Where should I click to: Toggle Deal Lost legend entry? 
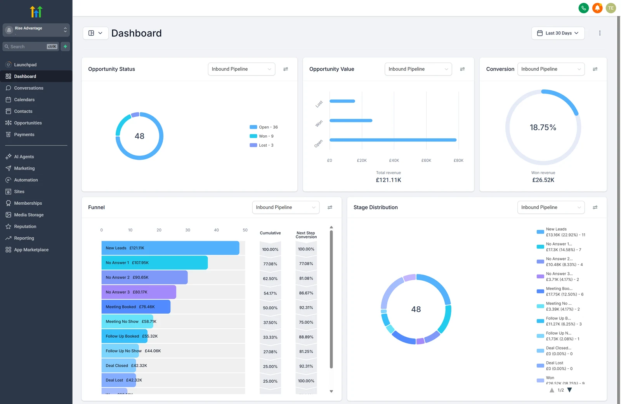555,366
